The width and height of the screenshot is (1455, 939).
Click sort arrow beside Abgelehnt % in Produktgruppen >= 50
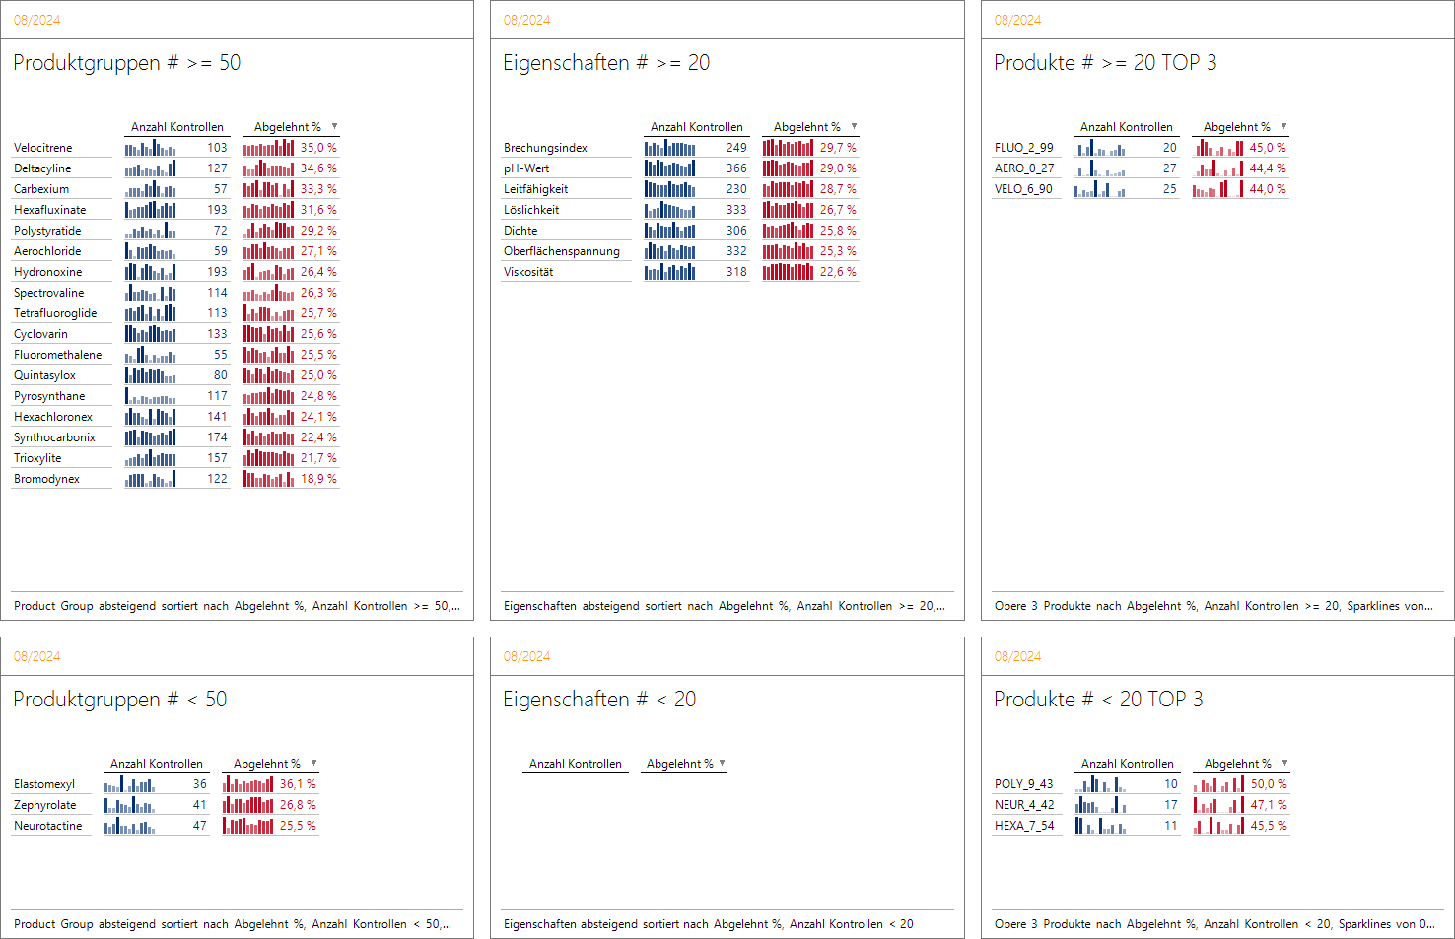(335, 126)
